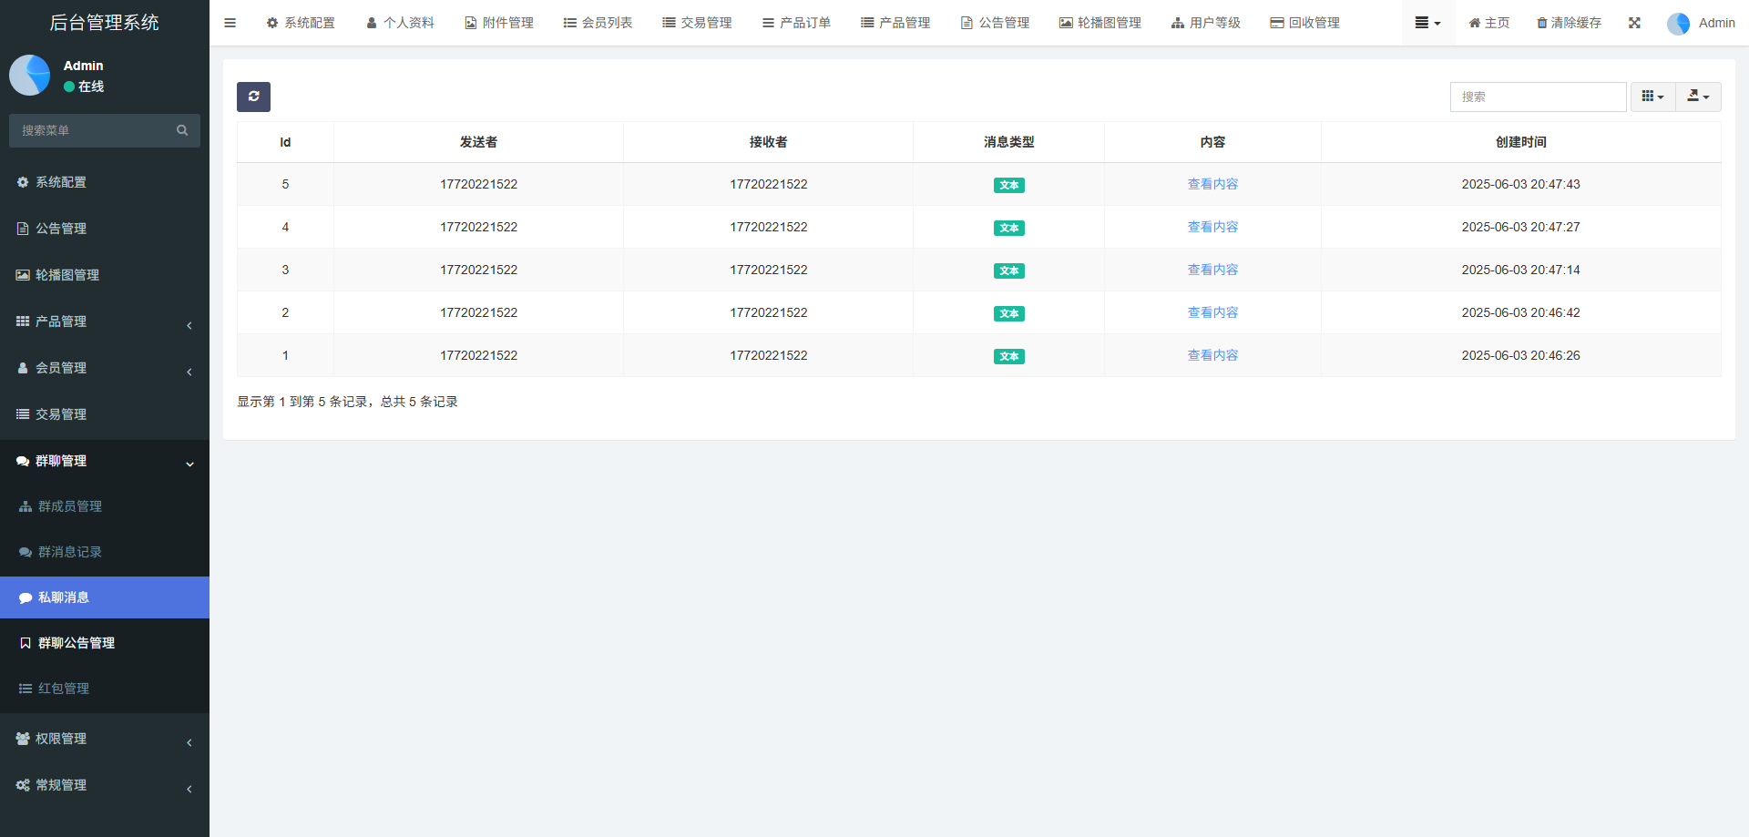Click the search menu magnifier icon
1749x837 pixels.
(182, 130)
